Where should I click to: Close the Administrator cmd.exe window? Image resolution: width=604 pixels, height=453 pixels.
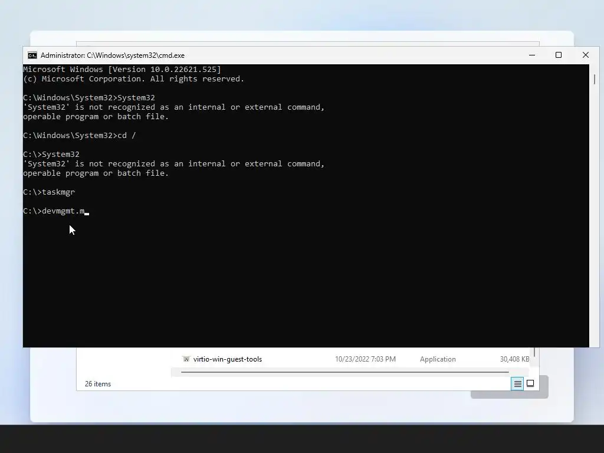pos(586,55)
